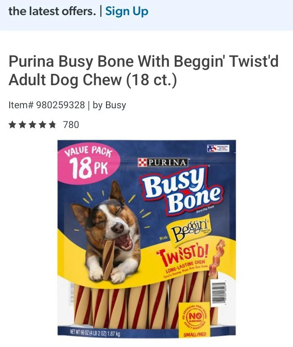
Task: Open the Sign Up link
Action: pyautogui.click(x=127, y=11)
